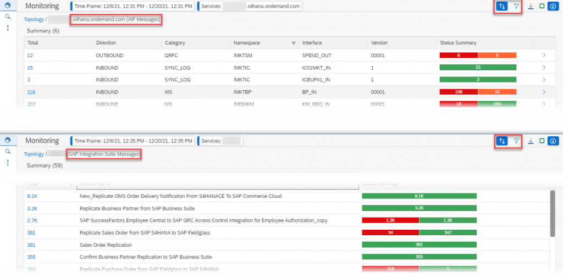Click the Category column header

coord(196,43)
